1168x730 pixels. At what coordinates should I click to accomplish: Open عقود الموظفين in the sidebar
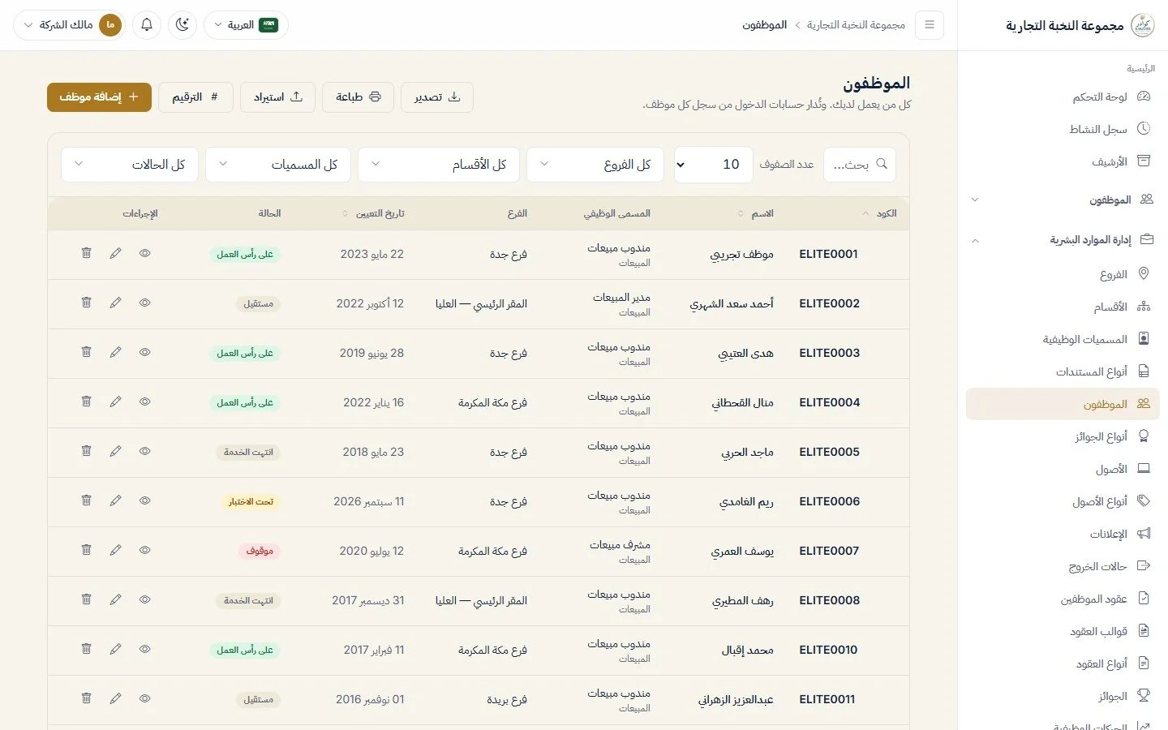coord(1063,599)
